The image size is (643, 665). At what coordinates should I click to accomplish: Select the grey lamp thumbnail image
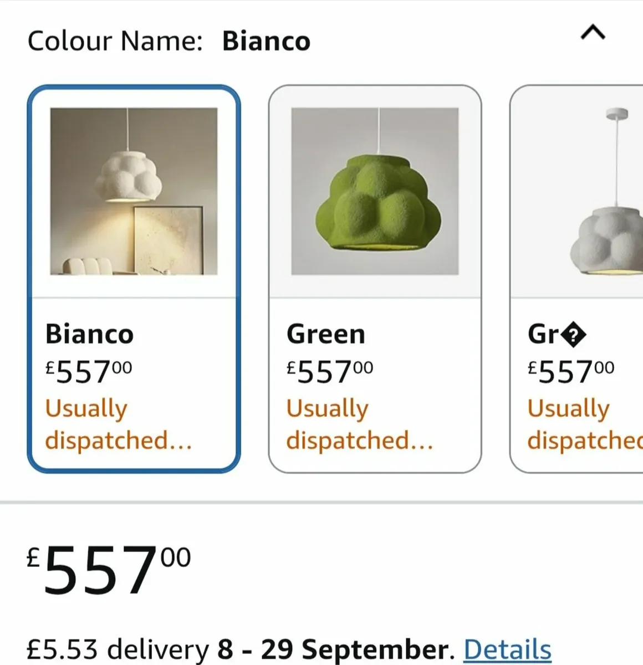point(607,191)
